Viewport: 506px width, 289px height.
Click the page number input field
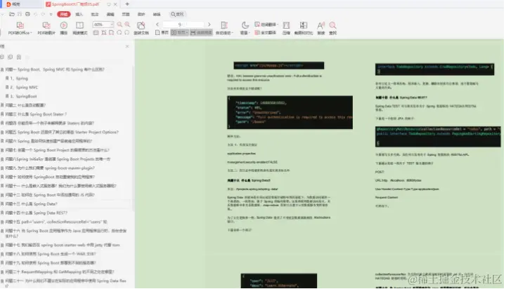[183, 25]
